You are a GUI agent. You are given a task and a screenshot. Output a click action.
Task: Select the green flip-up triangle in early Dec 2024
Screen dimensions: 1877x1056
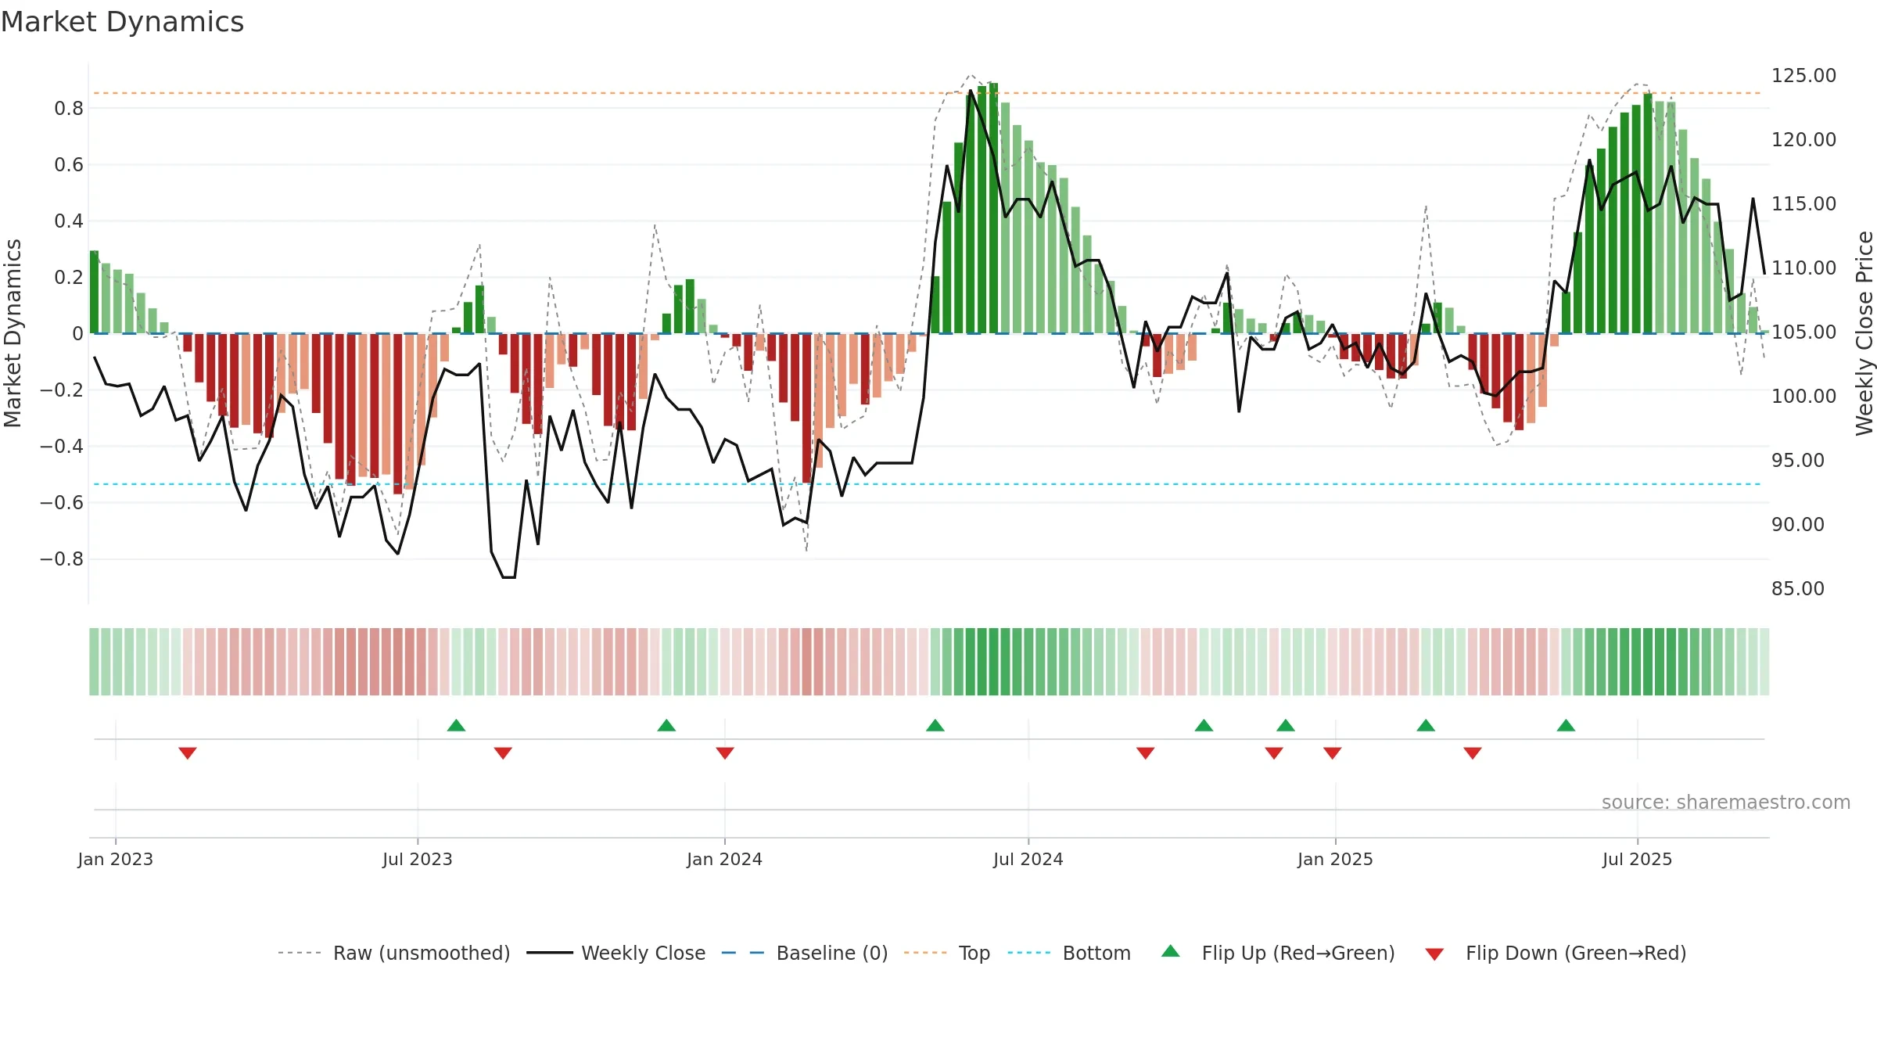pyautogui.click(x=1286, y=725)
